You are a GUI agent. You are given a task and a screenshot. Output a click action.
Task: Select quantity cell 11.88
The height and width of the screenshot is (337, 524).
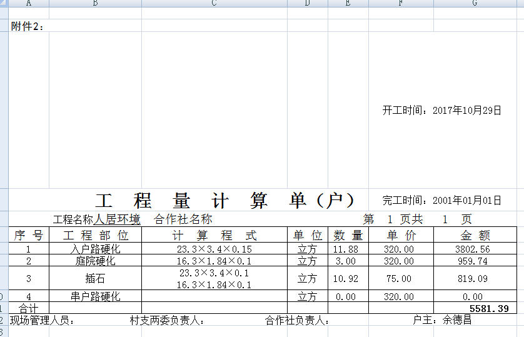(x=348, y=249)
